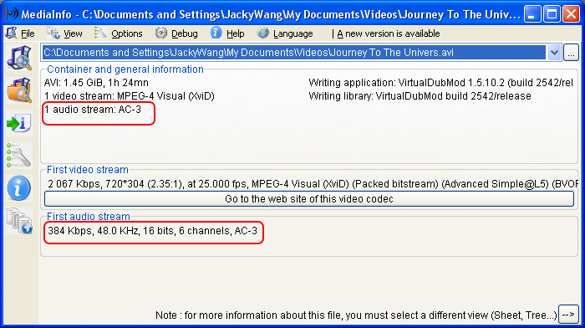The image size is (585, 328).
Task: Click the Options menu icon
Action: coord(100,33)
